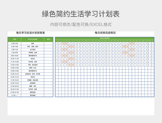Select the 英语阅读 cell
This screenshot has width=162, height=123.
[x=33, y=83]
